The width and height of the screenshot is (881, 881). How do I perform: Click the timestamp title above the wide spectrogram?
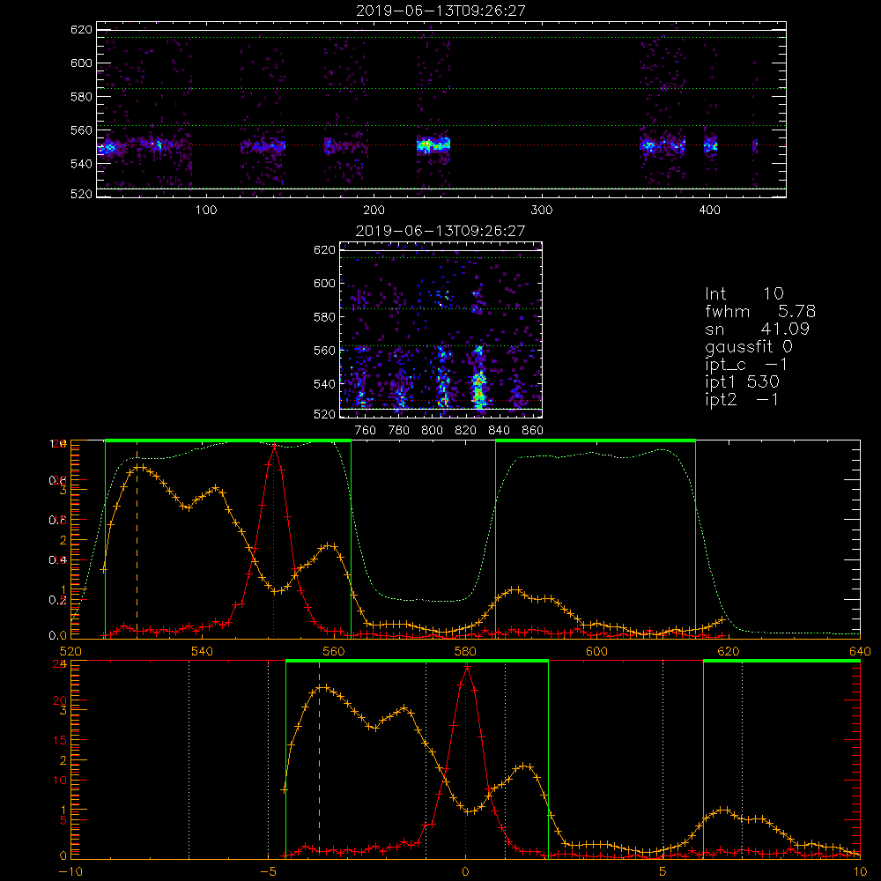[x=440, y=11]
